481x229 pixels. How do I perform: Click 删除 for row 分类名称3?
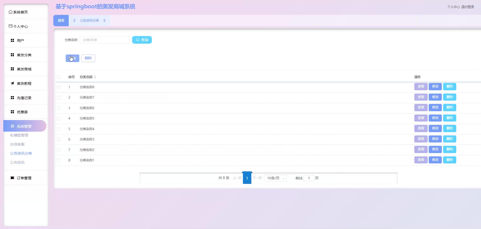(x=450, y=139)
